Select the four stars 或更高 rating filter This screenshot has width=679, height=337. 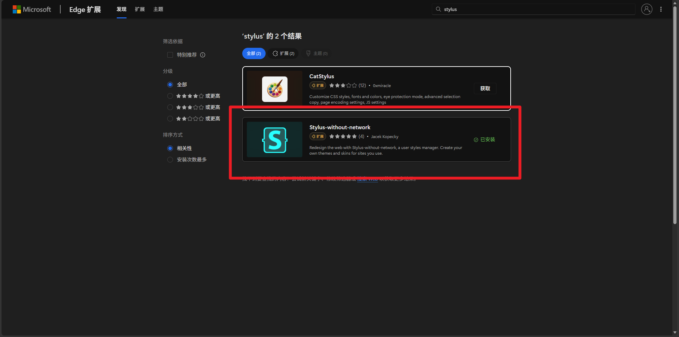(170, 96)
